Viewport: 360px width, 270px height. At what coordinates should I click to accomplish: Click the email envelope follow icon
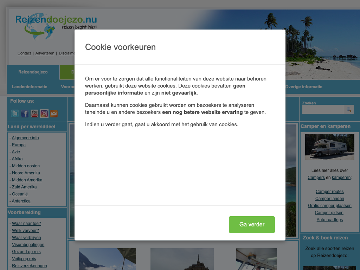click(x=54, y=114)
